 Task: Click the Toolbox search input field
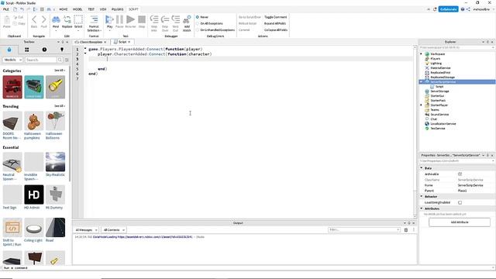40,60
